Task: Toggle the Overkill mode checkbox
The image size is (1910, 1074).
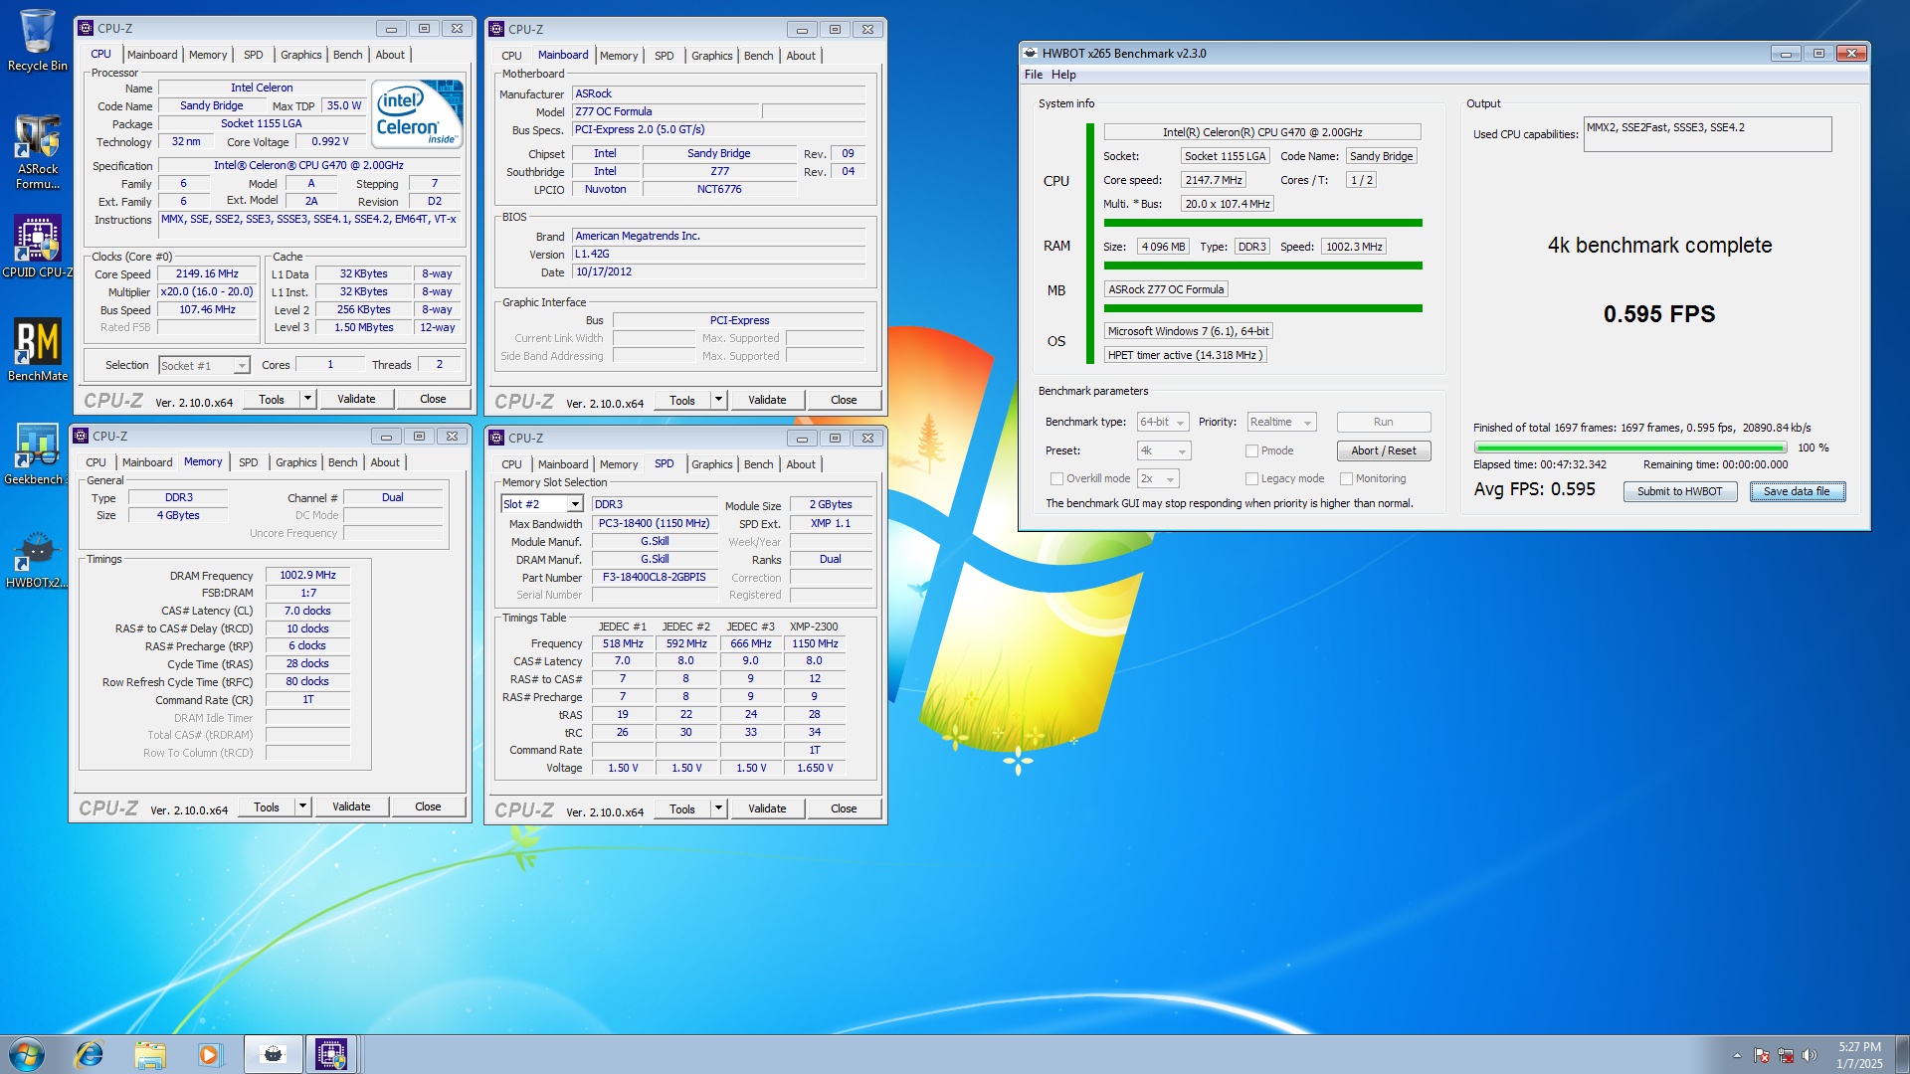Action: coord(1056,479)
